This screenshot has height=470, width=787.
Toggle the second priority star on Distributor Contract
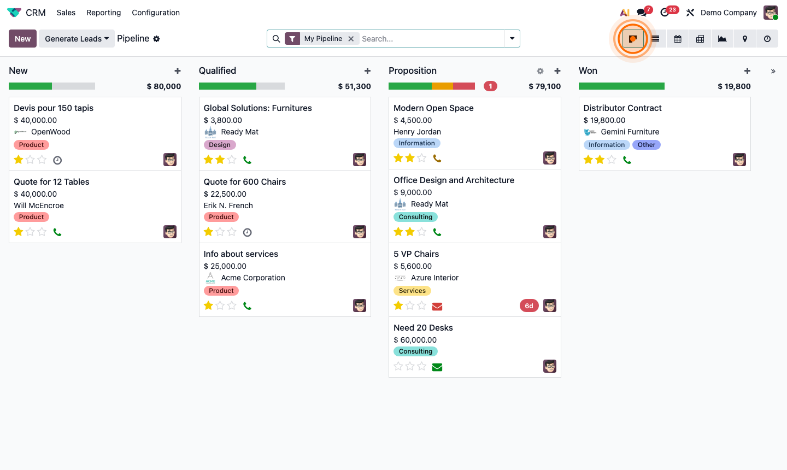click(x=600, y=160)
